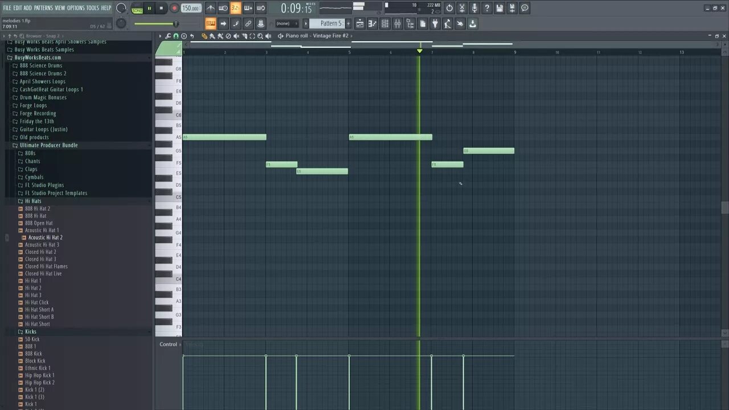Select the Delete tool in piano roll toolbar
729x410 pixels.
[228, 36]
